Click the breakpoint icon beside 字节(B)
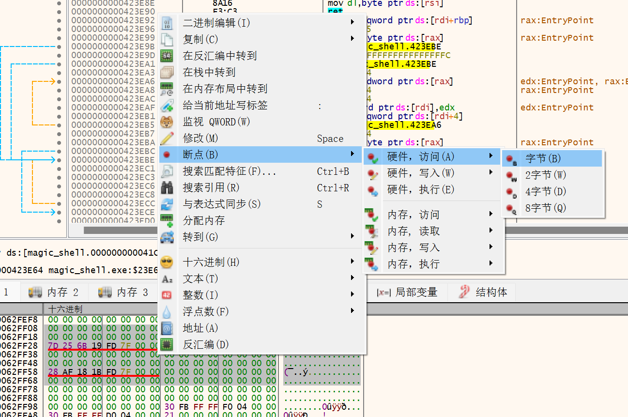 [x=512, y=159]
